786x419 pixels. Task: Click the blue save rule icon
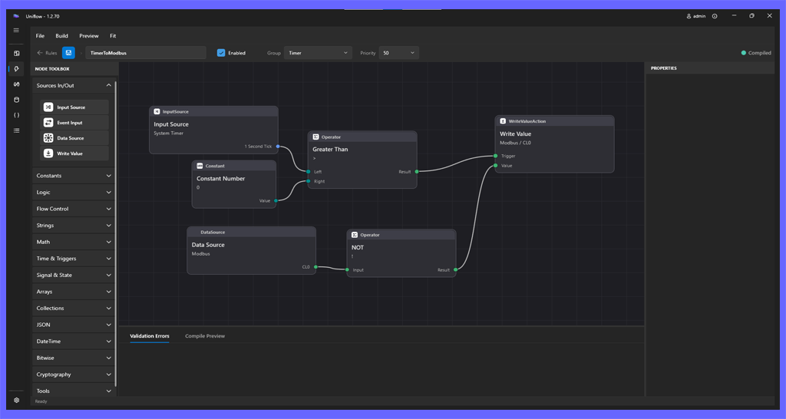point(68,53)
